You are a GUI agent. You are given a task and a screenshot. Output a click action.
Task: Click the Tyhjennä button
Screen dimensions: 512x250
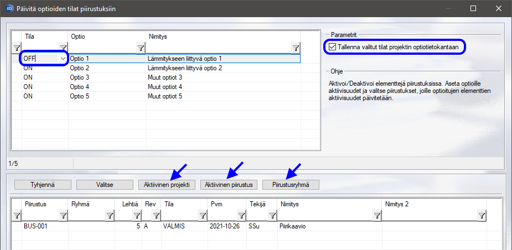click(x=43, y=184)
